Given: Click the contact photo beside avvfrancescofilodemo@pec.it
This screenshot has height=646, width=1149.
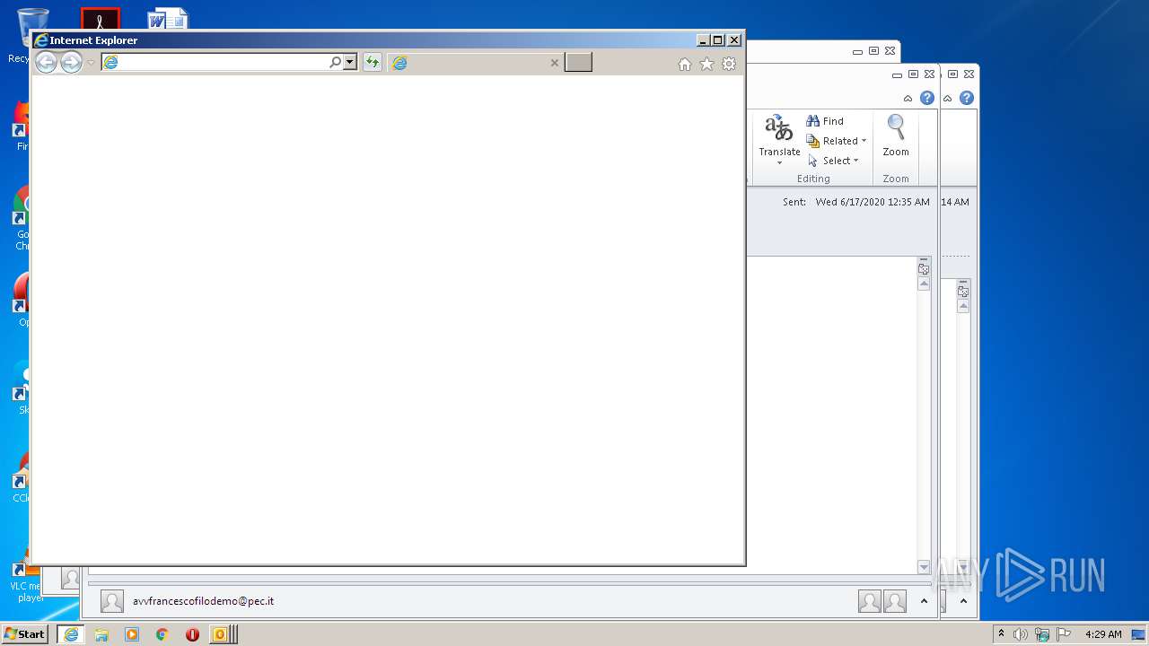Looking at the screenshot, I should pos(112,601).
